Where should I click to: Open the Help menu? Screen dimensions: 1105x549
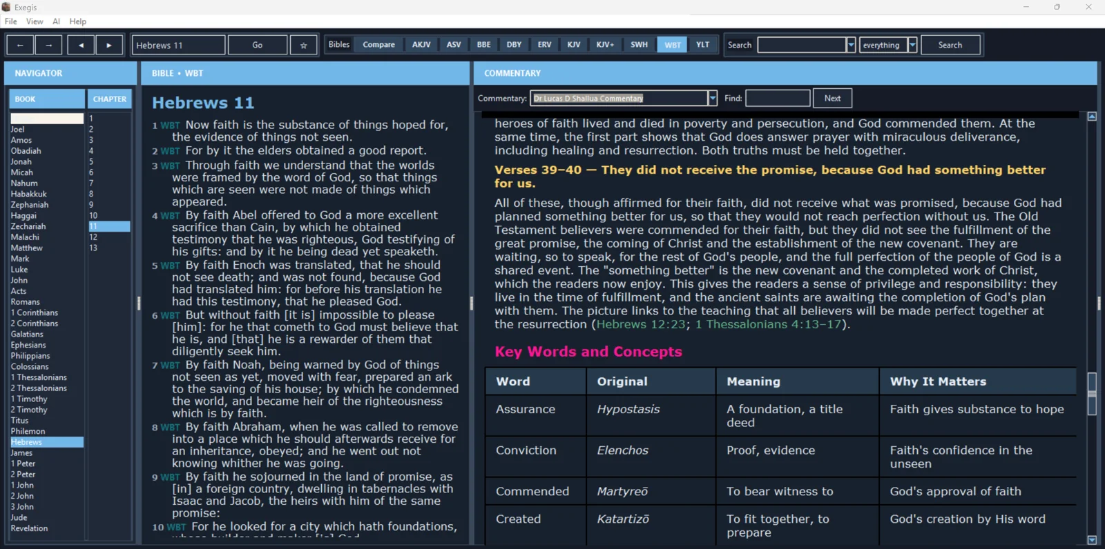pyautogui.click(x=78, y=21)
